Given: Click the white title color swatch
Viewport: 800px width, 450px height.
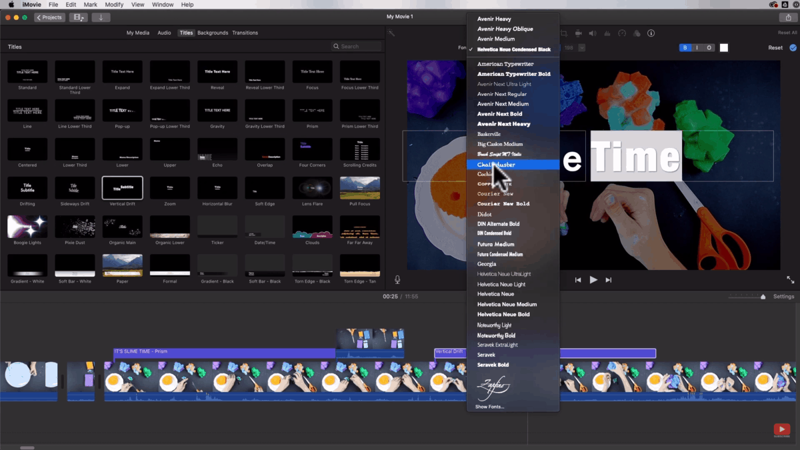Looking at the screenshot, I should pos(724,47).
